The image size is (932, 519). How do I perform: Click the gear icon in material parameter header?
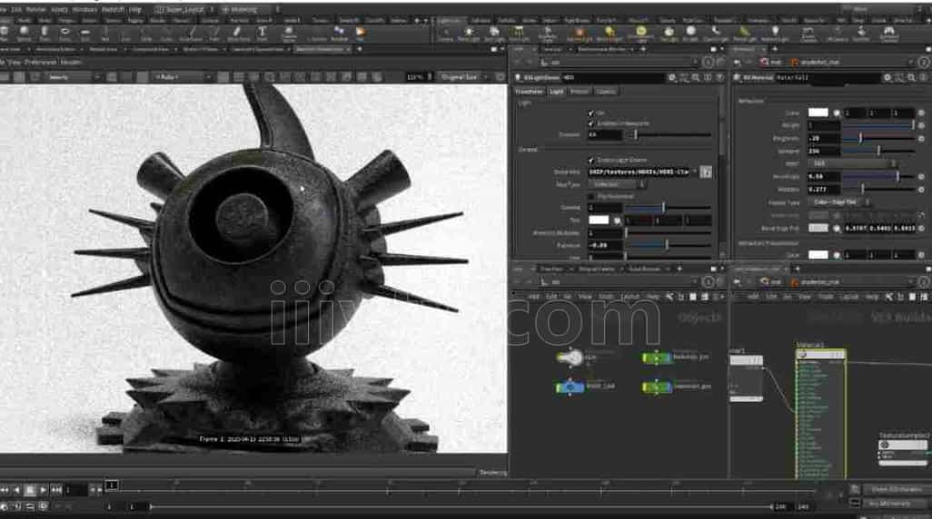(x=887, y=77)
